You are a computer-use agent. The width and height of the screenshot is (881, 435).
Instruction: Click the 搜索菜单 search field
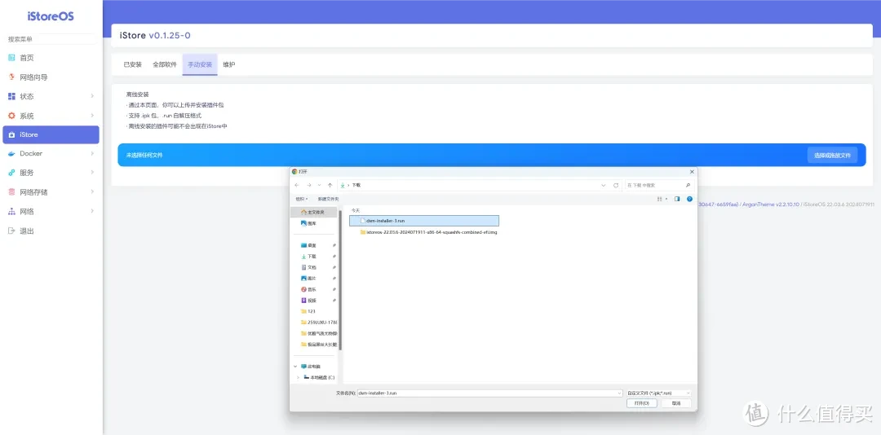[x=52, y=39]
